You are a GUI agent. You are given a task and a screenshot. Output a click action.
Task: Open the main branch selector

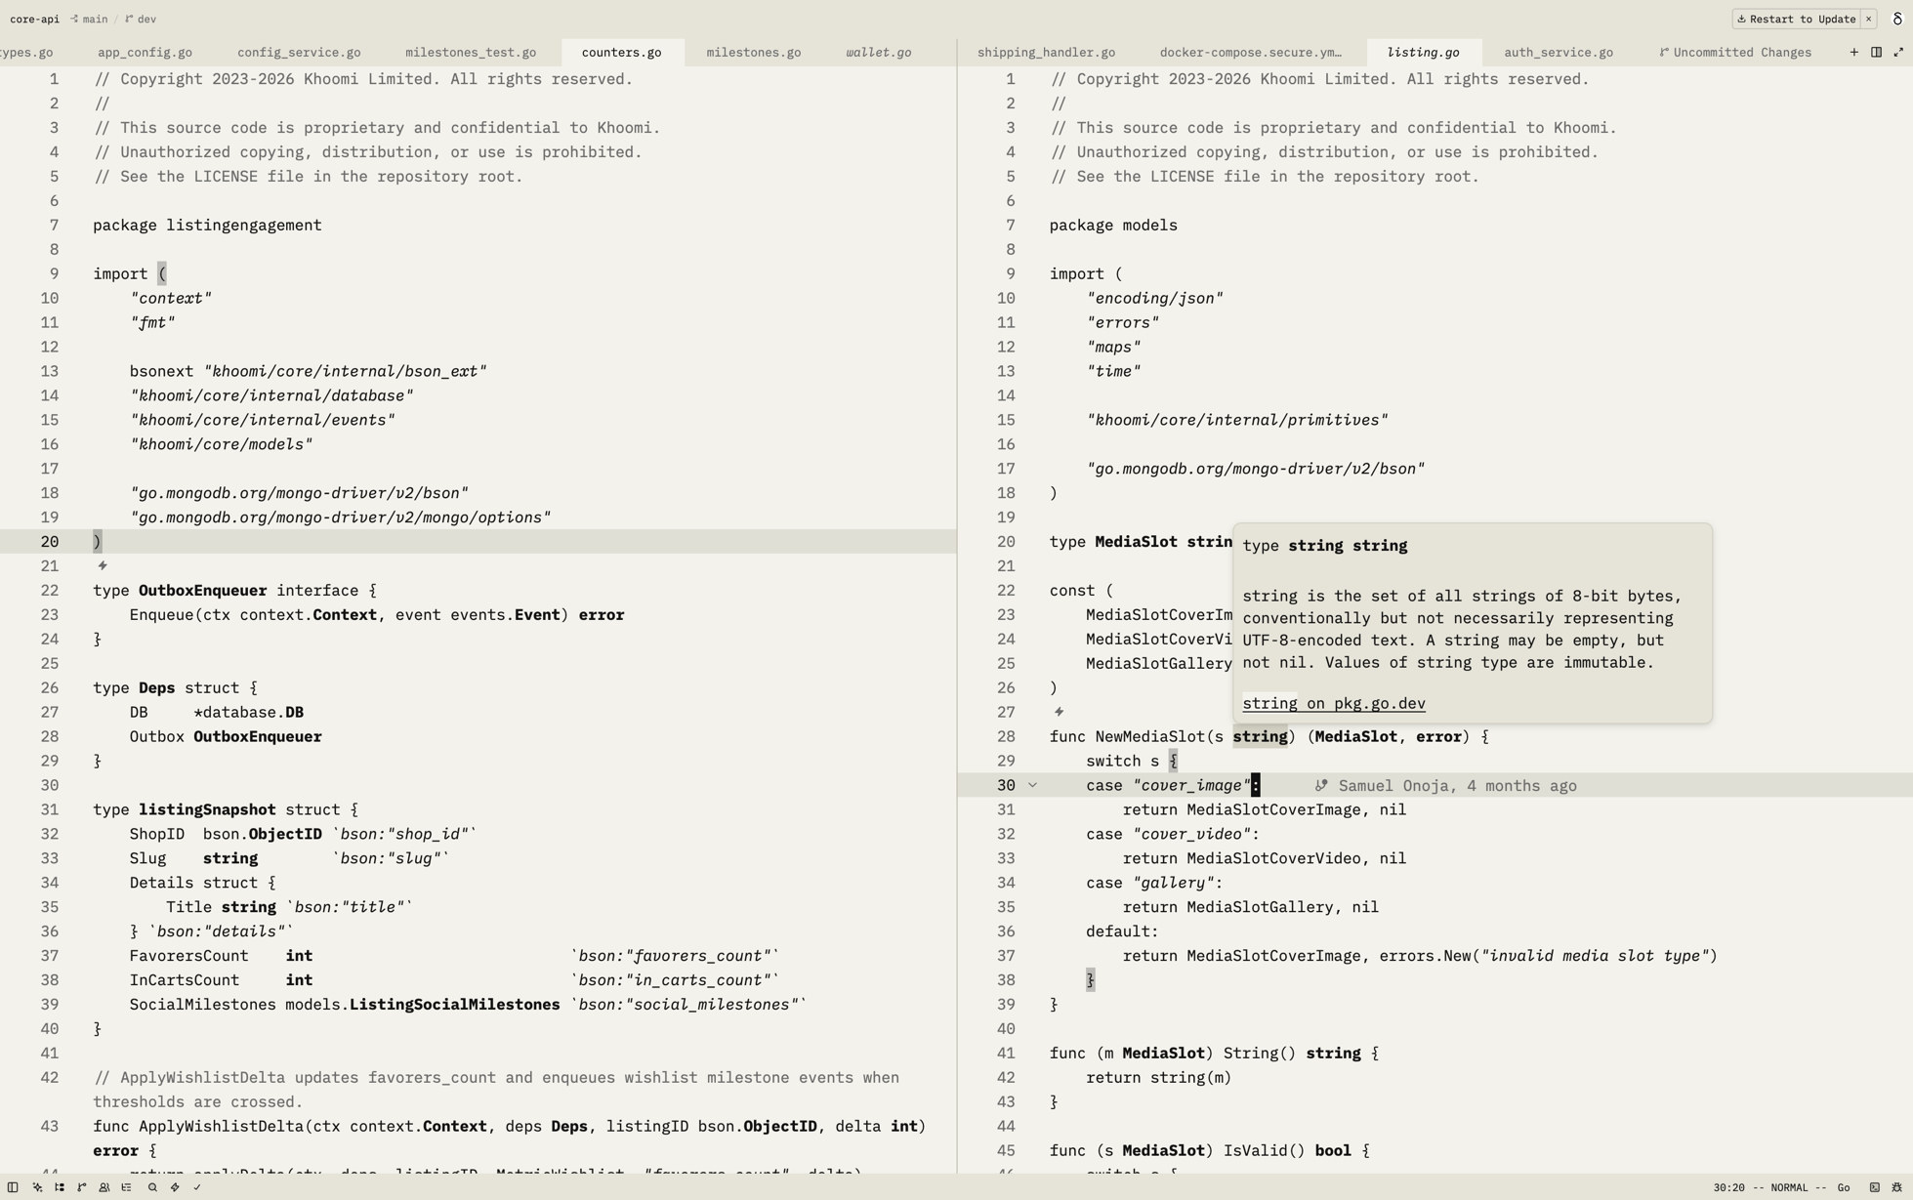point(89,19)
